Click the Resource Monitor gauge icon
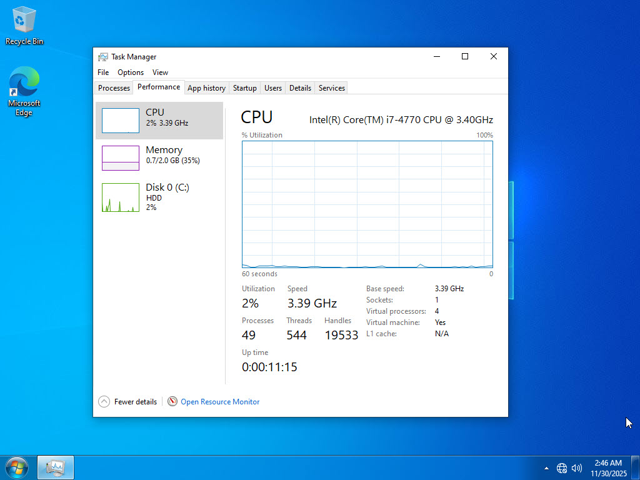Image resolution: width=640 pixels, height=480 pixels. [172, 402]
